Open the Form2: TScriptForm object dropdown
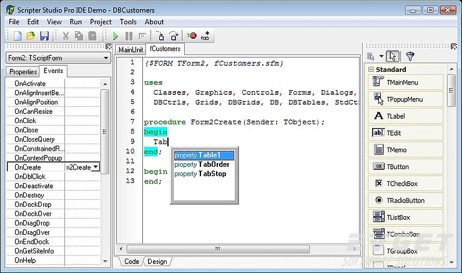 (x=106, y=57)
